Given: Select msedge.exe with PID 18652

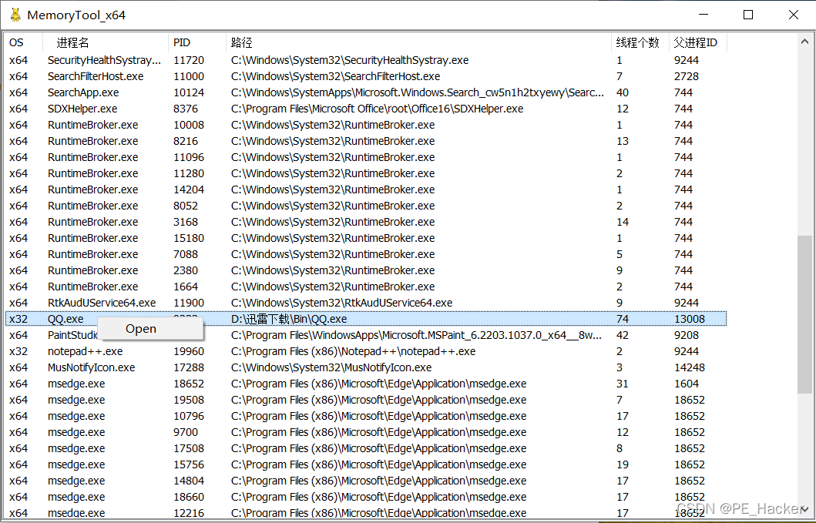Looking at the screenshot, I should point(366,383).
